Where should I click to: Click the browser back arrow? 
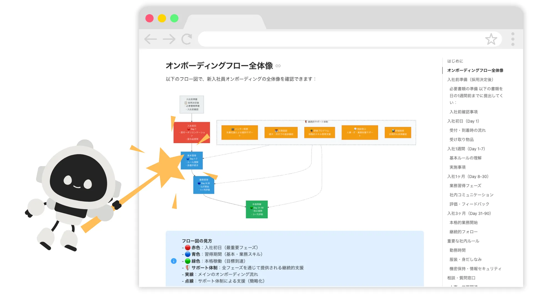pyautogui.click(x=150, y=39)
